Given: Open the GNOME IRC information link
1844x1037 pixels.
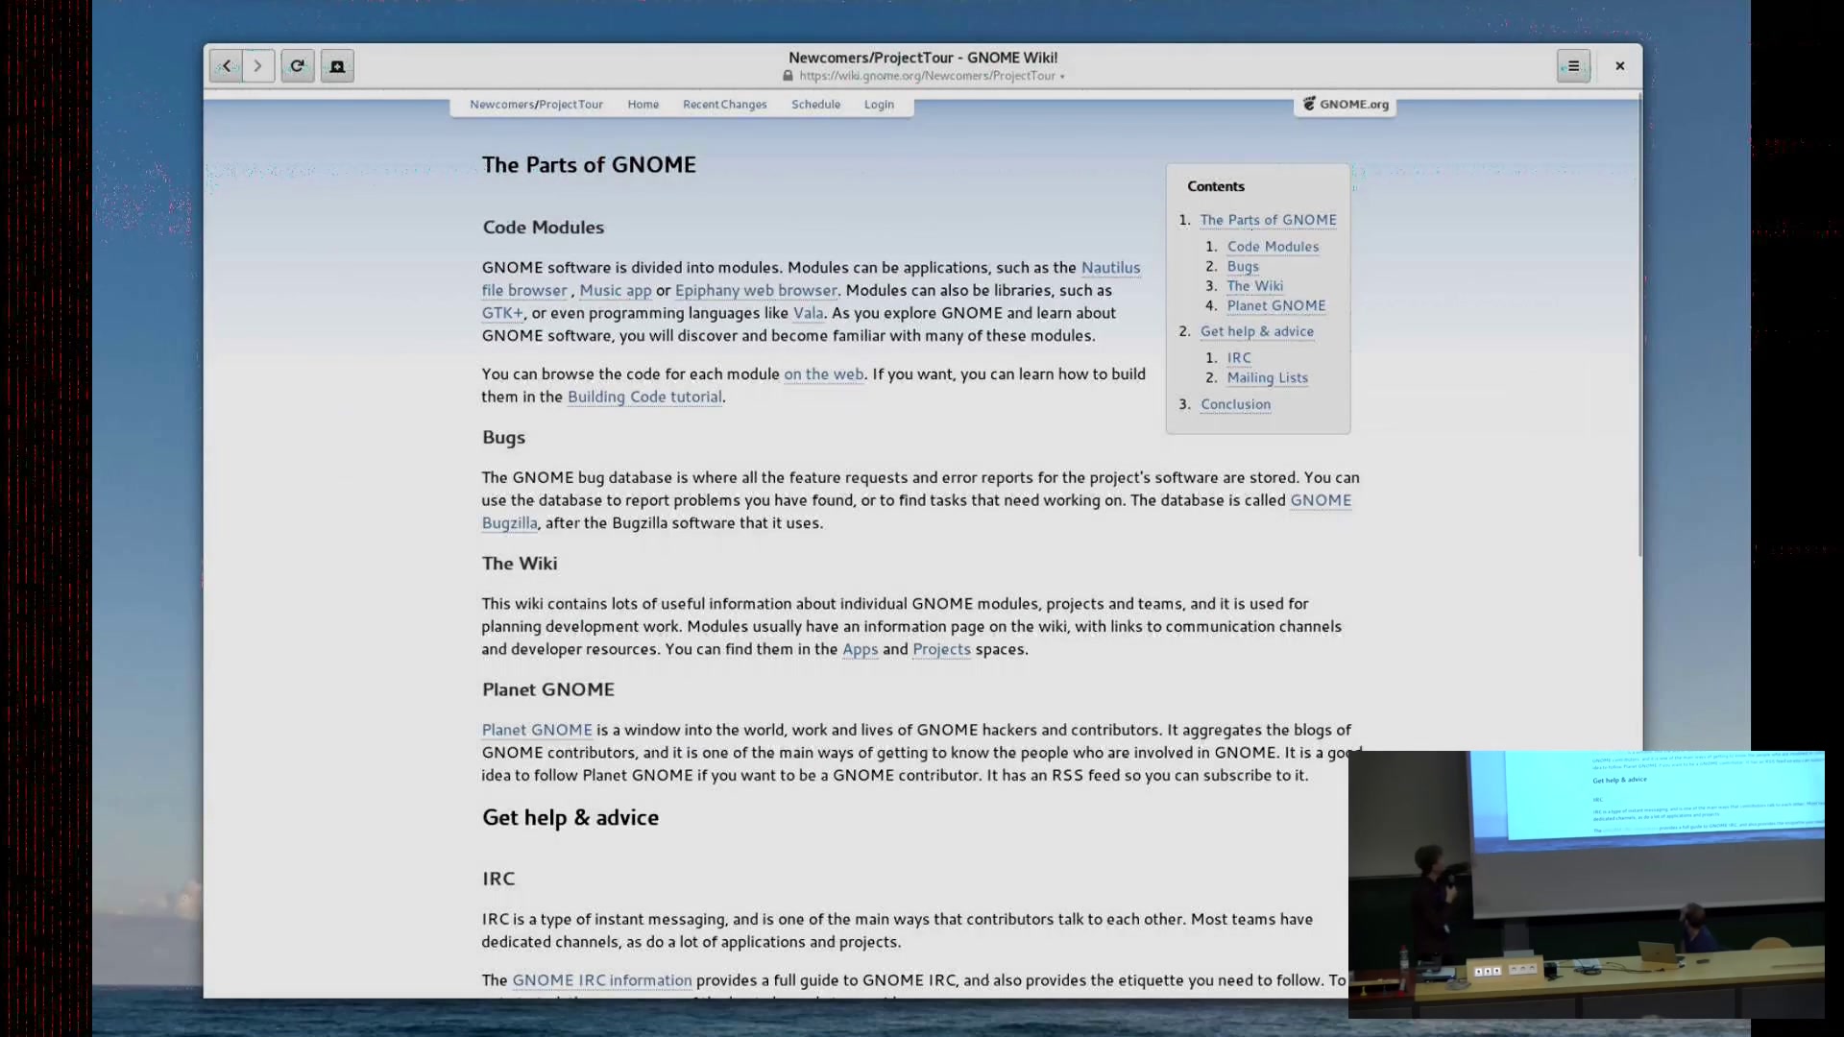Looking at the screenshot, I should click(602, 980).
